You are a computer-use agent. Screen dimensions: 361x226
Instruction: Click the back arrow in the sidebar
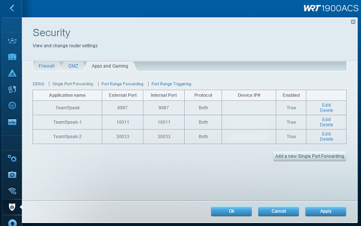[x=12, y=8]
